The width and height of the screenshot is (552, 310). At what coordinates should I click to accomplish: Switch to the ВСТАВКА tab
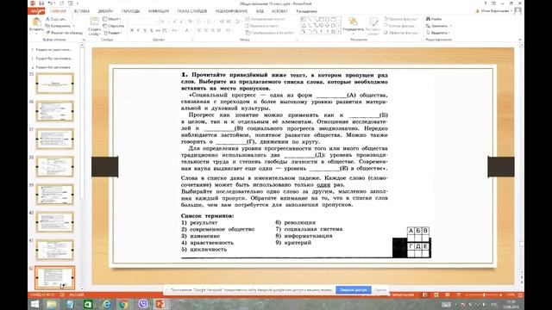pyautogui.click(x=82, y=11)
